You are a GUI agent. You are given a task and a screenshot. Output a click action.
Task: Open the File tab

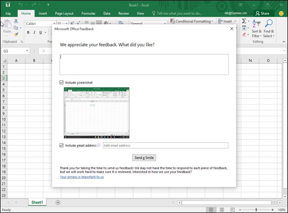tap(8, 13)
